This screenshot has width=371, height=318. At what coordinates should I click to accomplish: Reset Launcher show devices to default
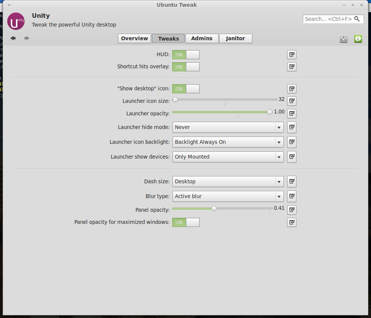tap(291, 157)
